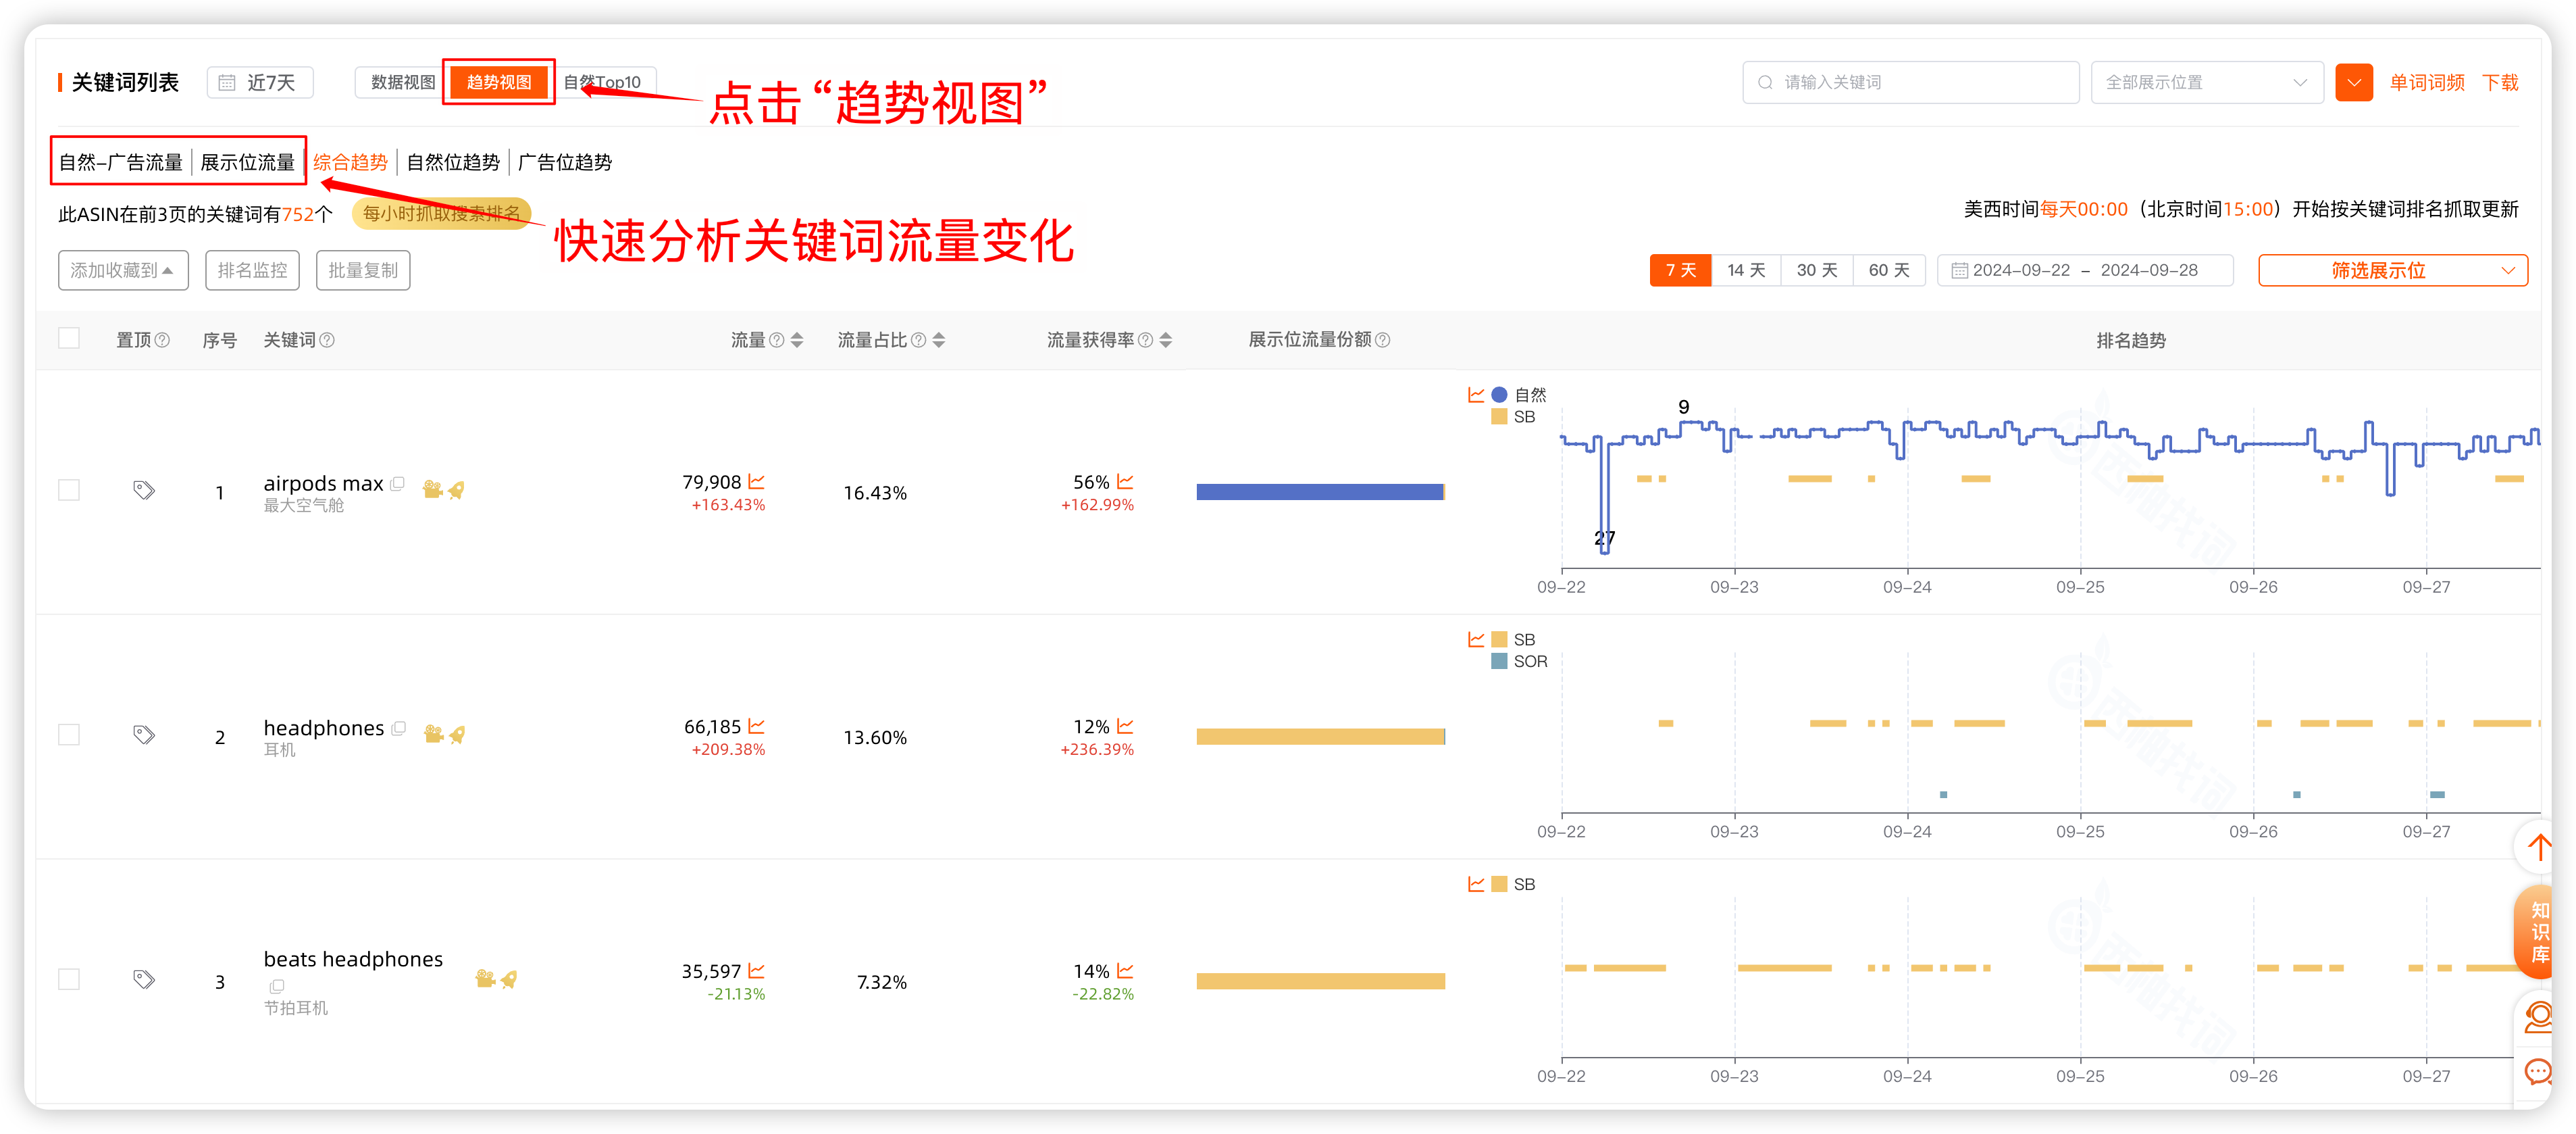Screen dimensions: 2576x1134
Task: Open the 全部展示位置 dropdown
Action: tap(2207, 82)
